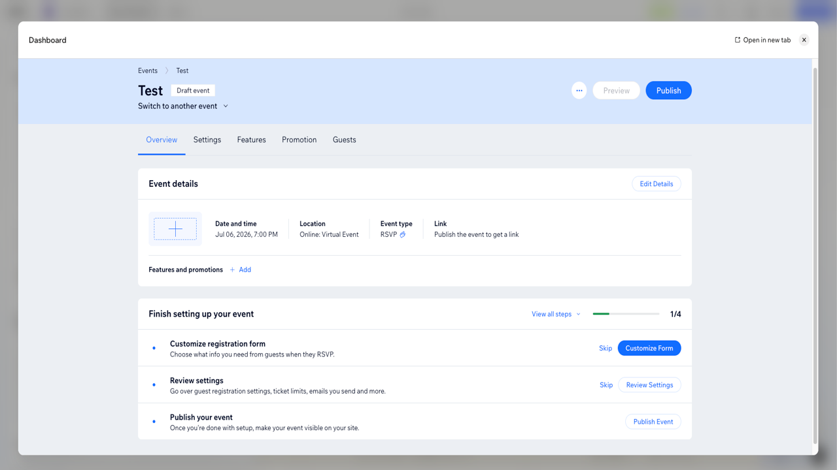Click the RSVP event type edit icon
Image resolution: width=837 pixels, height=470 pixels.
403,234
